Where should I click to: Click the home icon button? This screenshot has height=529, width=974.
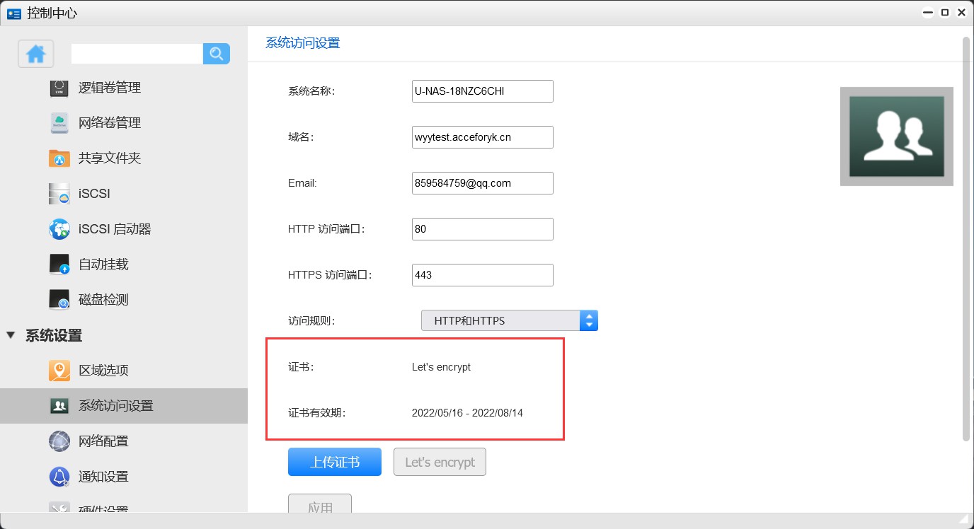tap(36, 54)
